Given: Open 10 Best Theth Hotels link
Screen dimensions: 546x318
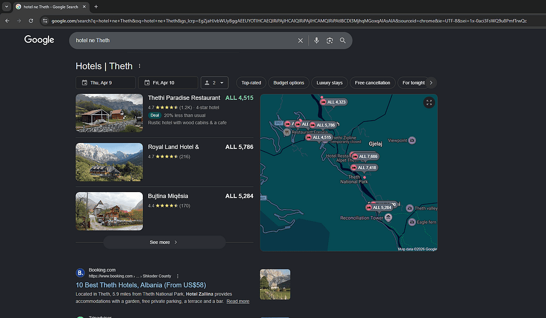Looking at the screenshot, I should [141, 285].
